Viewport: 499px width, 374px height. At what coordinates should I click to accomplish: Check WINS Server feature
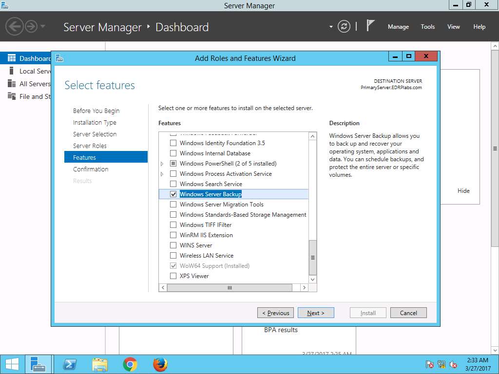173,245
